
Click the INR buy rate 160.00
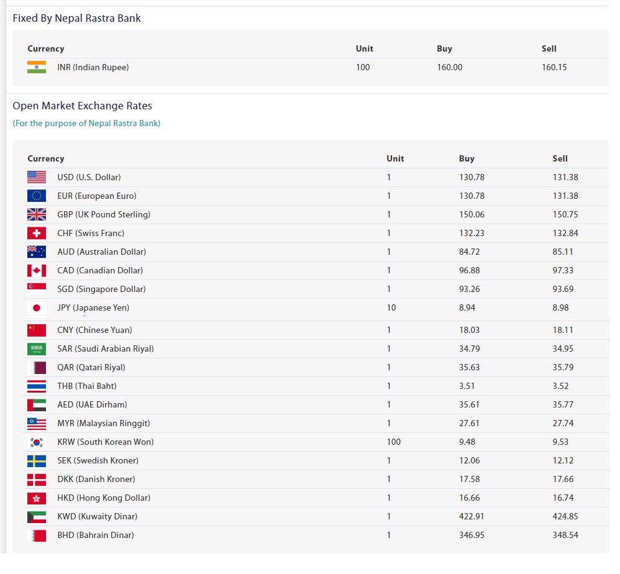tap(449, 67)
